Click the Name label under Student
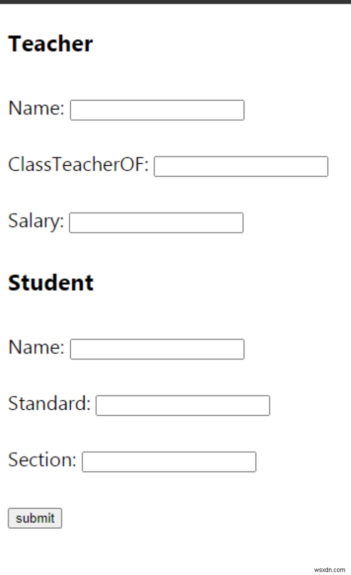Image resolution: width=351 pixels, height=575 pixels. point(37,347)
